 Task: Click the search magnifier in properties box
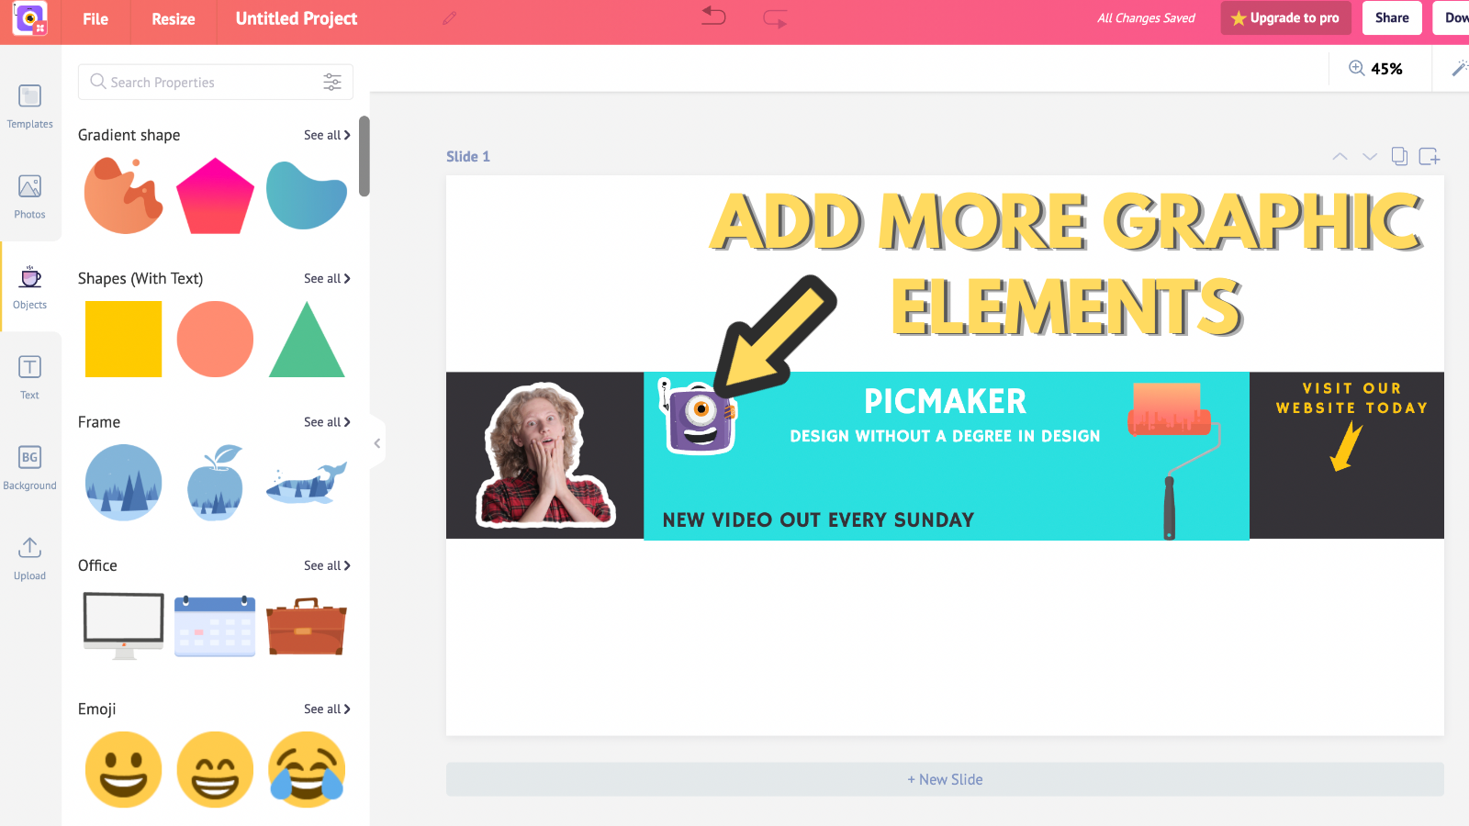click(97, 82)
